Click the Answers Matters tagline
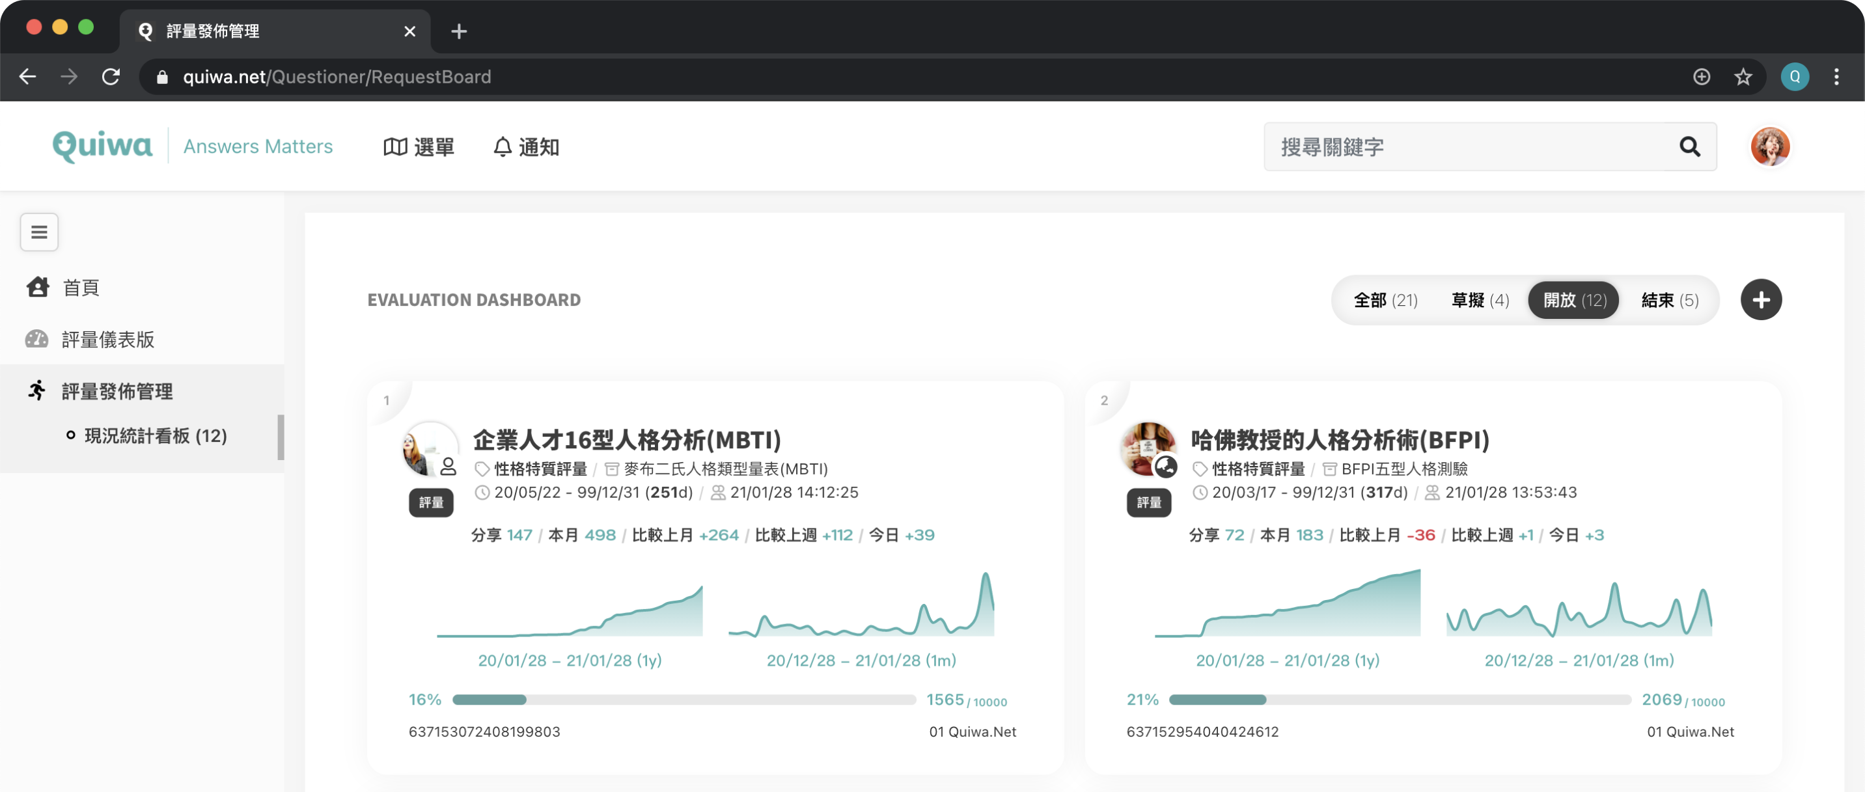Viewport: 1865px width, 792px height. click(x=258, y=147)
